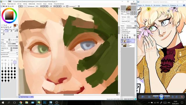Open the stabilizer value dropdown
The width and height of the screenshot is (186, 105).
pos(79,6)
